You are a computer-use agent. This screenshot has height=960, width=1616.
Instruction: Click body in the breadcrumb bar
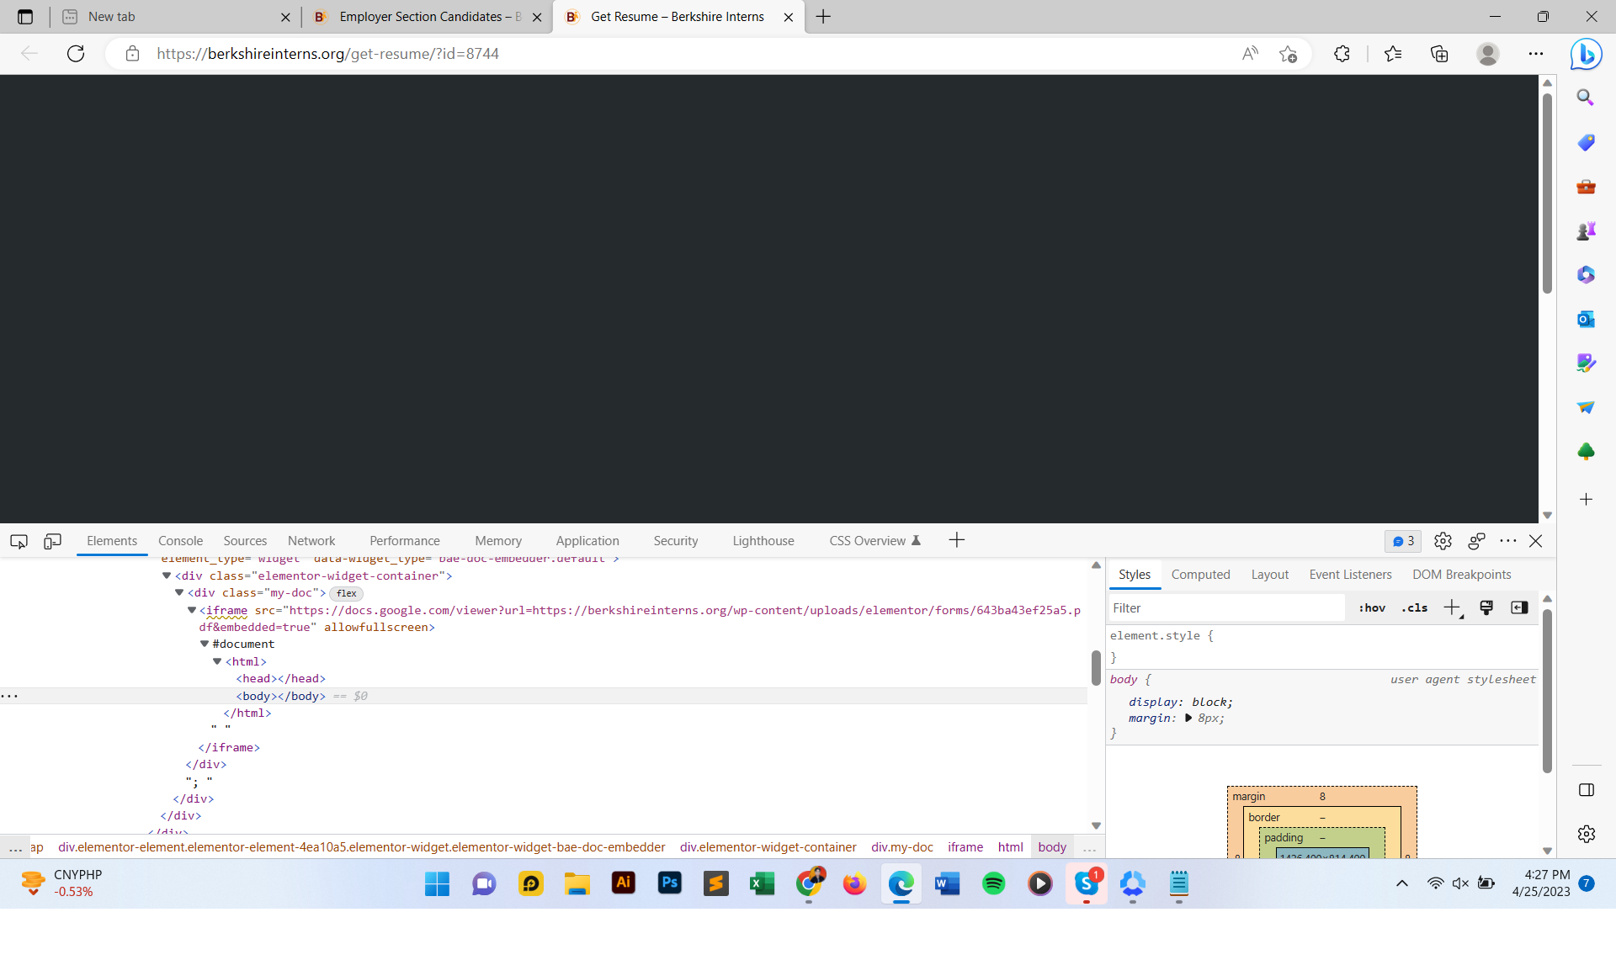pos(1052,847)
